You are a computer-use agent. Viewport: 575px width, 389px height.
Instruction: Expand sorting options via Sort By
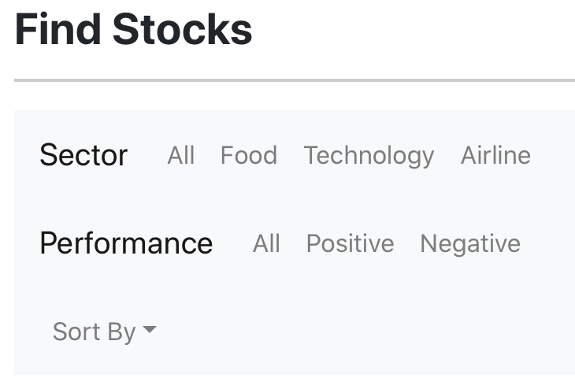point(105,332)
